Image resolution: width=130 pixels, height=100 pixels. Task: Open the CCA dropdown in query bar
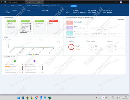coord(7,6)
